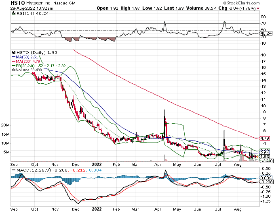Open the StockCharts.com copyright link
The width and height of the screenshot is (274, 213).
click(x=242, y=3)
